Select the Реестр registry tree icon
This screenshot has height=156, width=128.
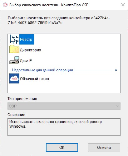tap(14, 39)
